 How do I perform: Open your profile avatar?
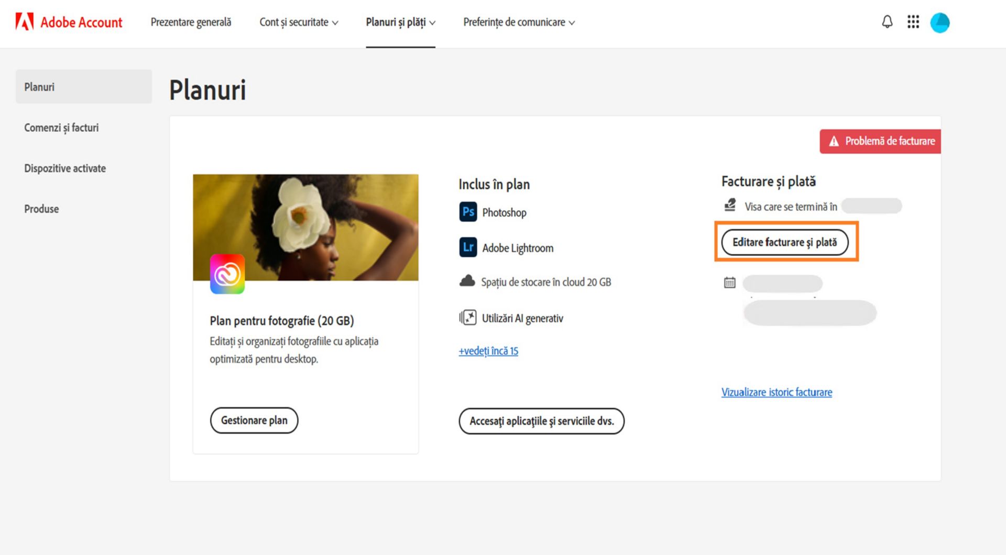(x=941, y=22)
